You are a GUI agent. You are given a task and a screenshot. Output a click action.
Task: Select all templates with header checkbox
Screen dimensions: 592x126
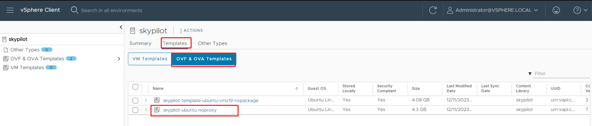[x=135, y=87]
